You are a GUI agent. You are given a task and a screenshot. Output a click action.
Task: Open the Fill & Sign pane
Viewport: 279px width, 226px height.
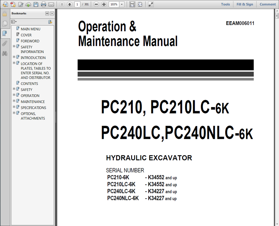(245, 4)
